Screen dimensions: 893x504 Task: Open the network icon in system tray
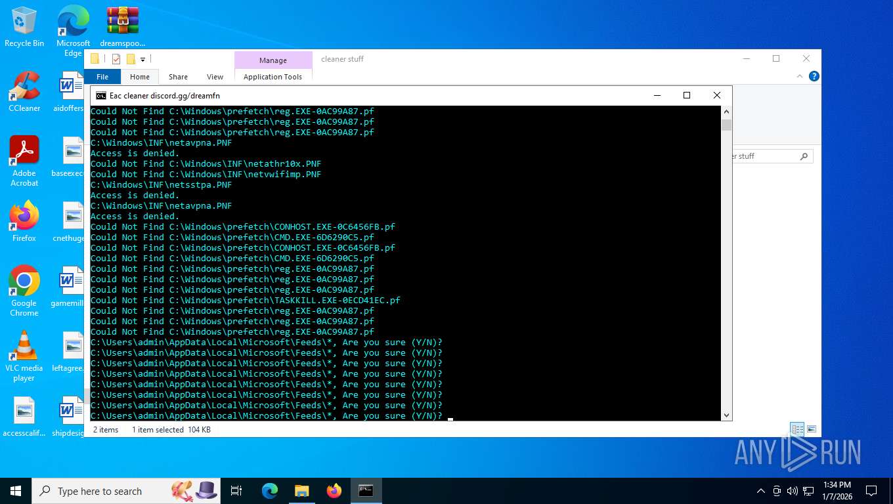808,491
